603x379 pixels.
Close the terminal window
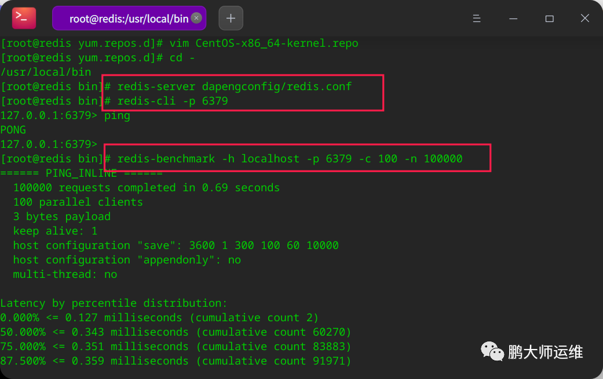[x=585, y=18]
